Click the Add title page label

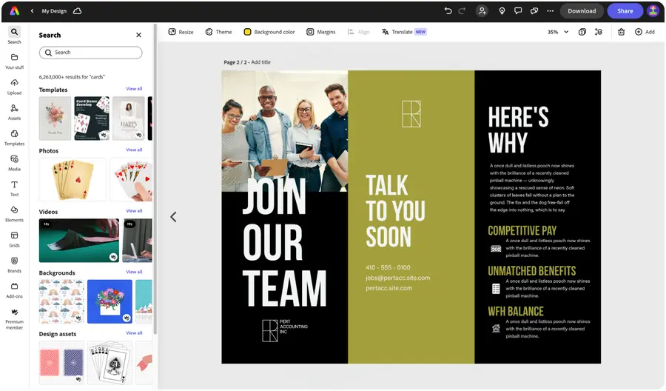click(260, 62)
